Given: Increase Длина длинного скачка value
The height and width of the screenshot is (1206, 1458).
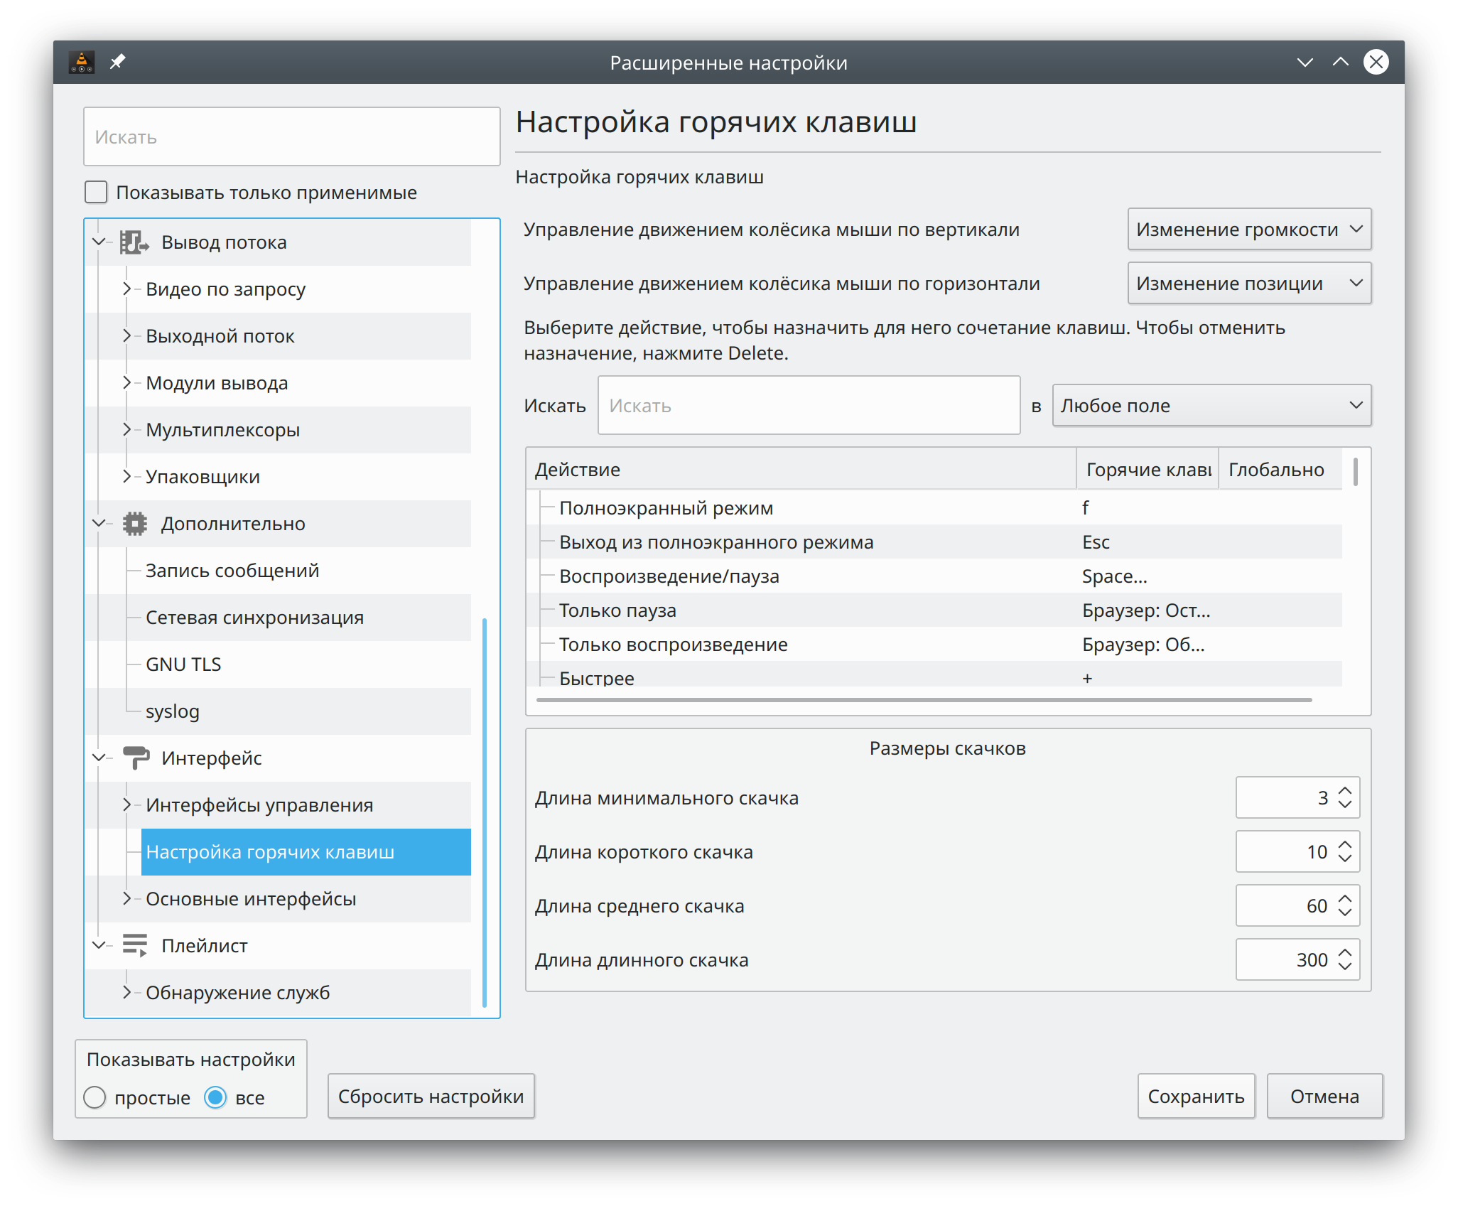Looking at the screenshot, I should [x=1345, y=952].
